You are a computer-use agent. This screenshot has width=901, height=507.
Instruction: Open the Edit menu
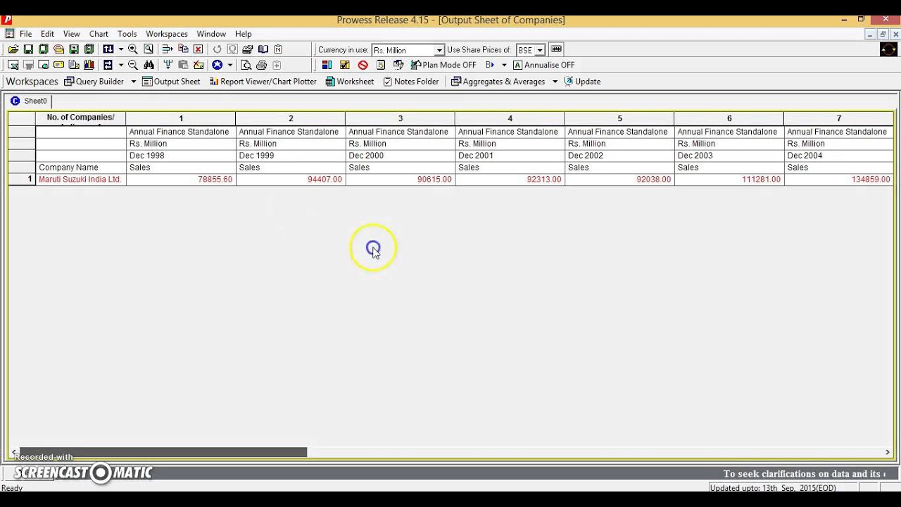[x=47, y=34]
